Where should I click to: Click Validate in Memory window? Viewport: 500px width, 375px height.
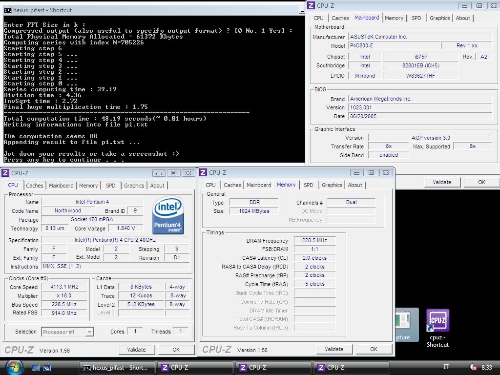pos(334,349)
